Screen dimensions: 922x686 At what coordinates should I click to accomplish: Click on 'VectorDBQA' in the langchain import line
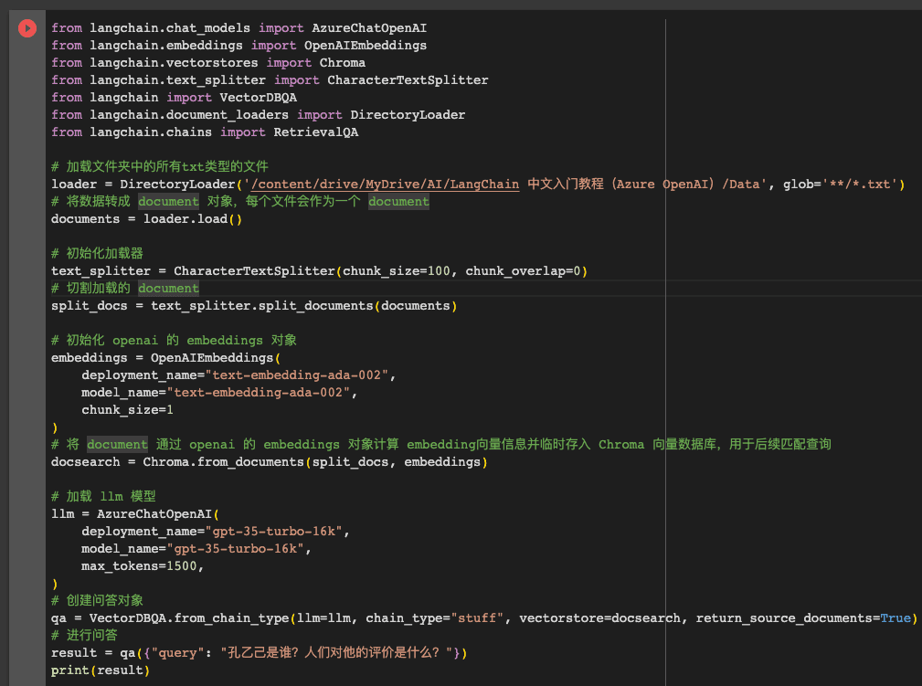[x=258, y=97]
